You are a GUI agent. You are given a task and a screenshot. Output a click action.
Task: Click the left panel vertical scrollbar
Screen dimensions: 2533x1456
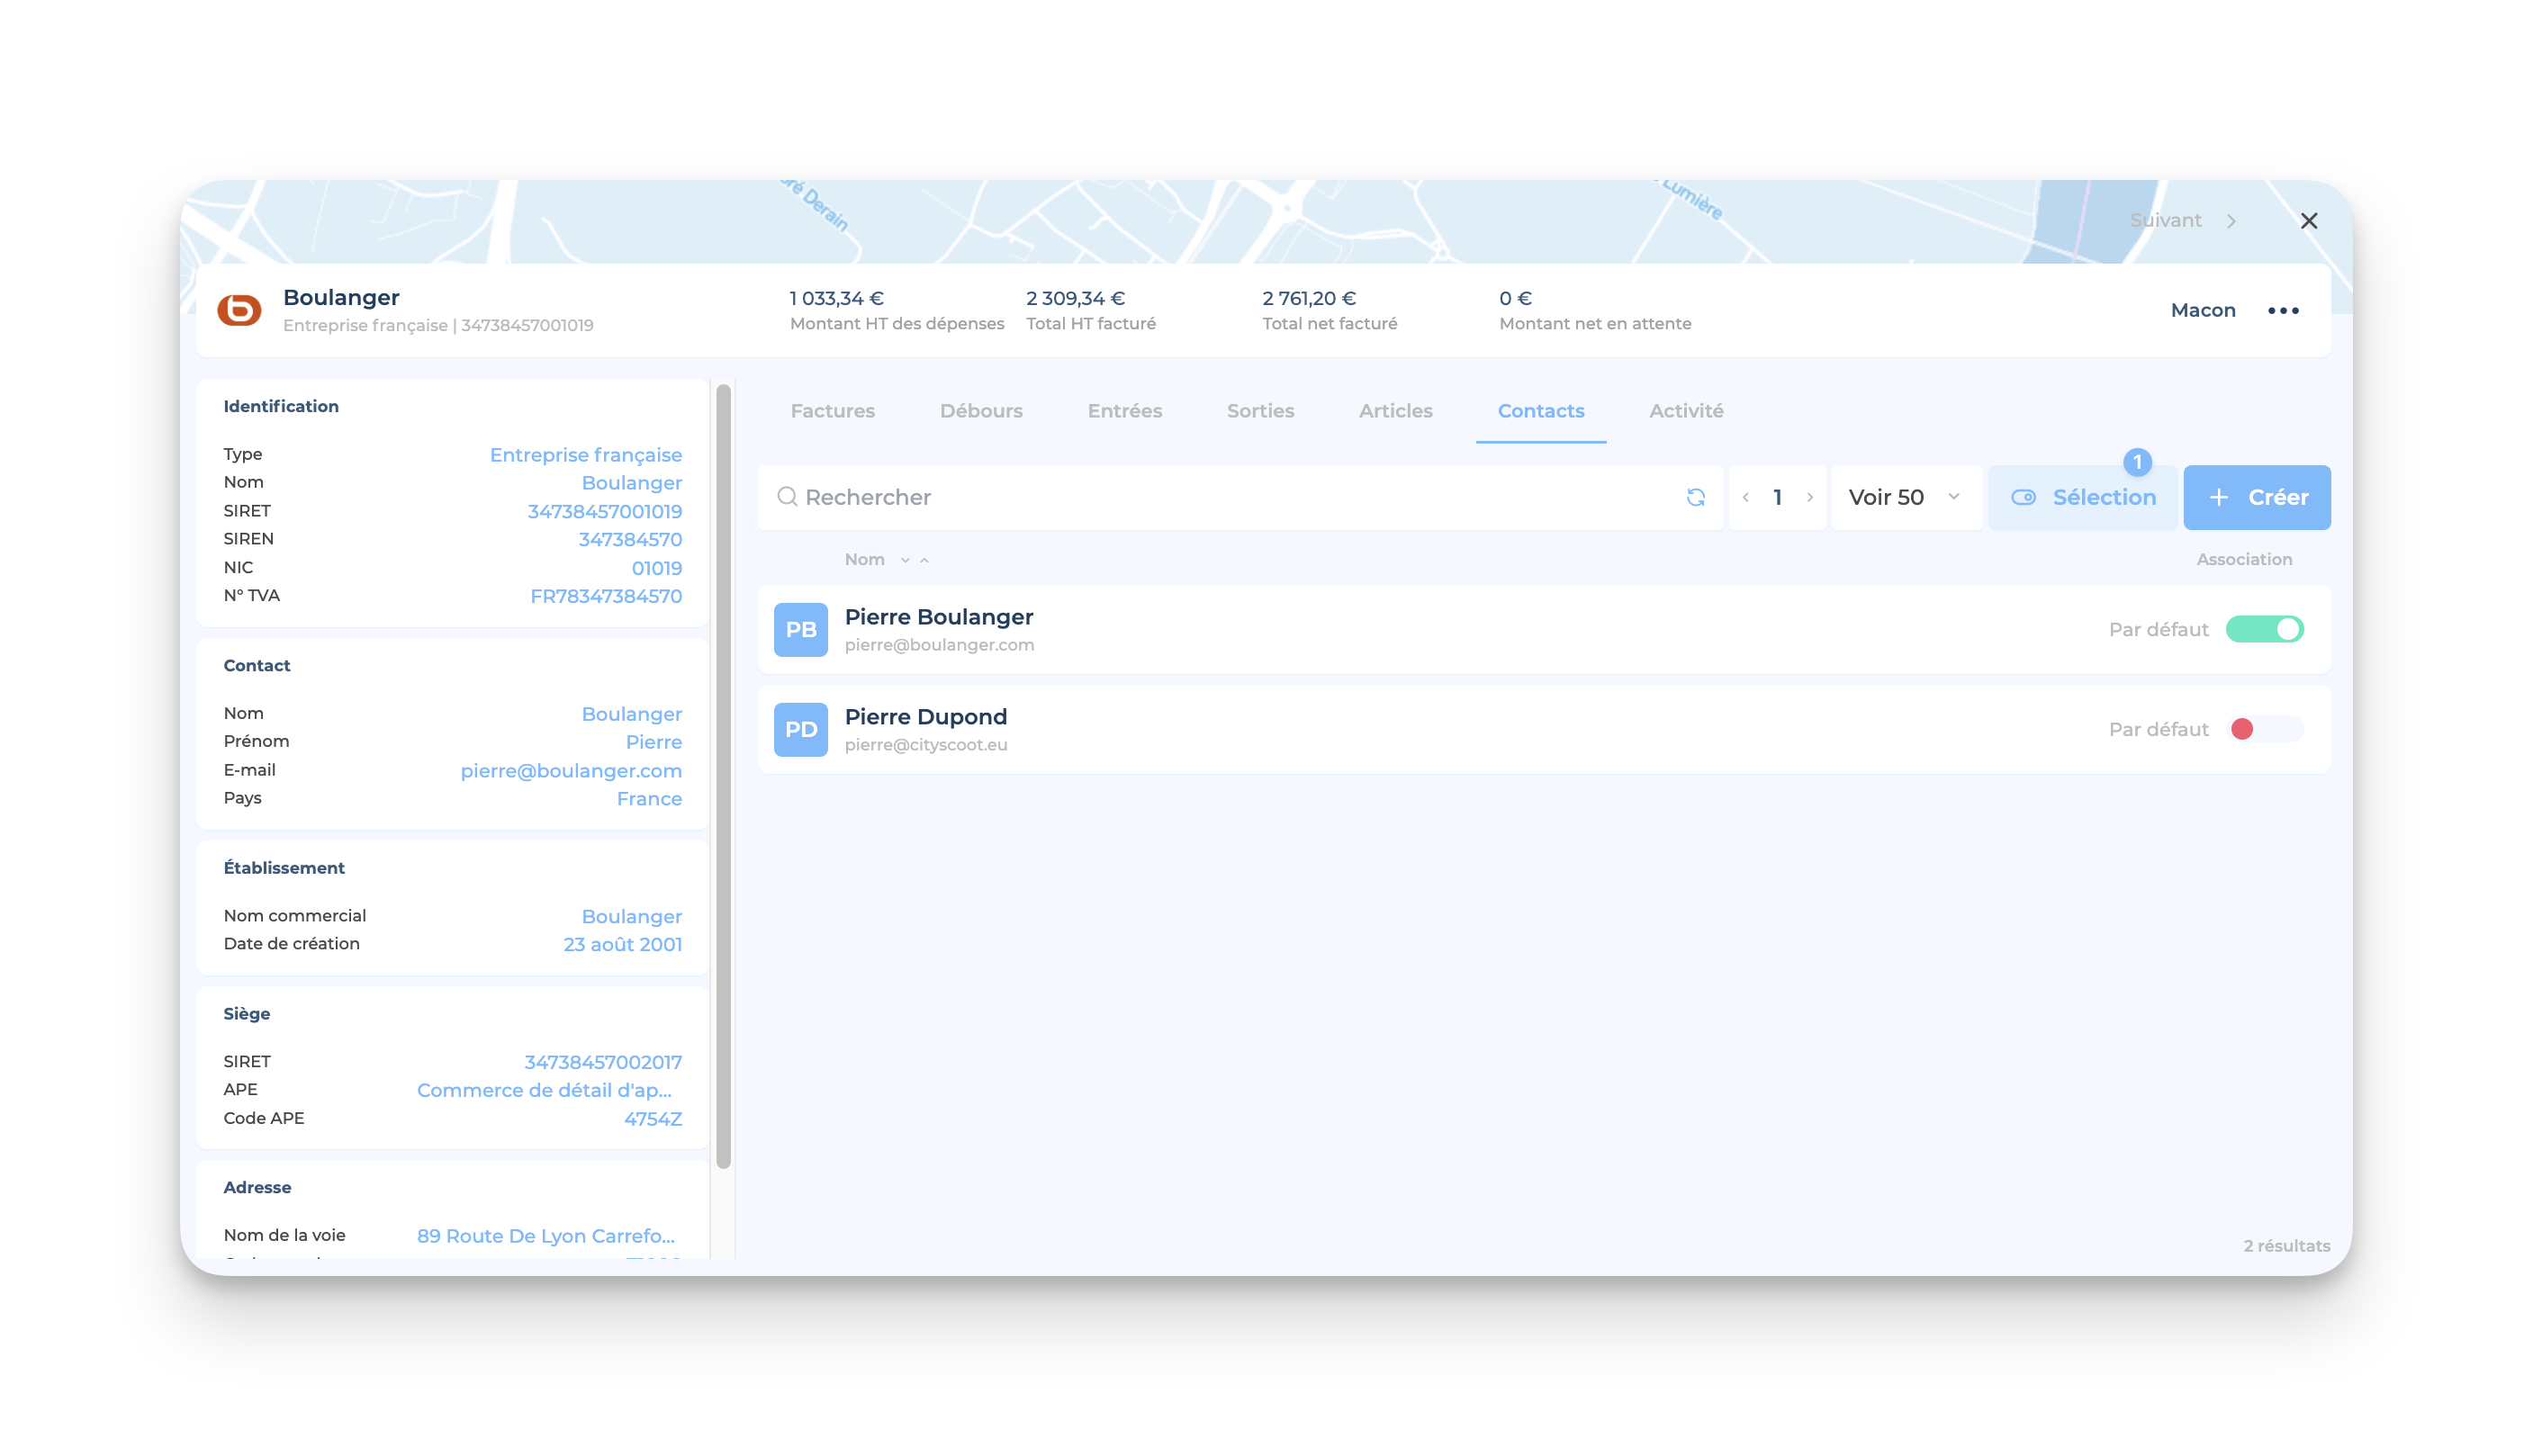click(x=723, y=776)
